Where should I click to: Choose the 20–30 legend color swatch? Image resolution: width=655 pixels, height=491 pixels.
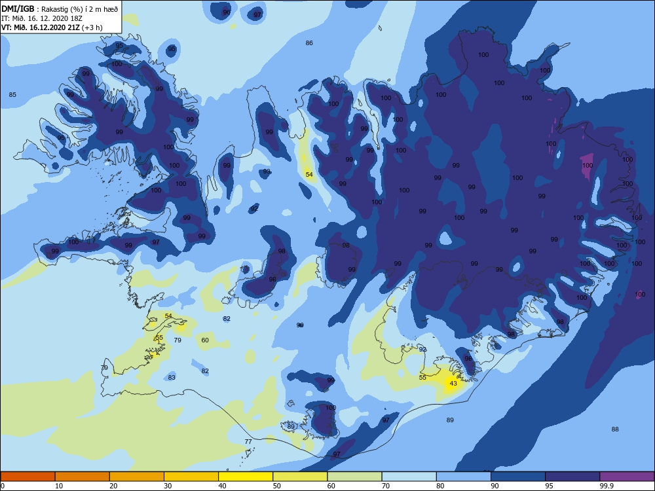(x=137, y=477)
